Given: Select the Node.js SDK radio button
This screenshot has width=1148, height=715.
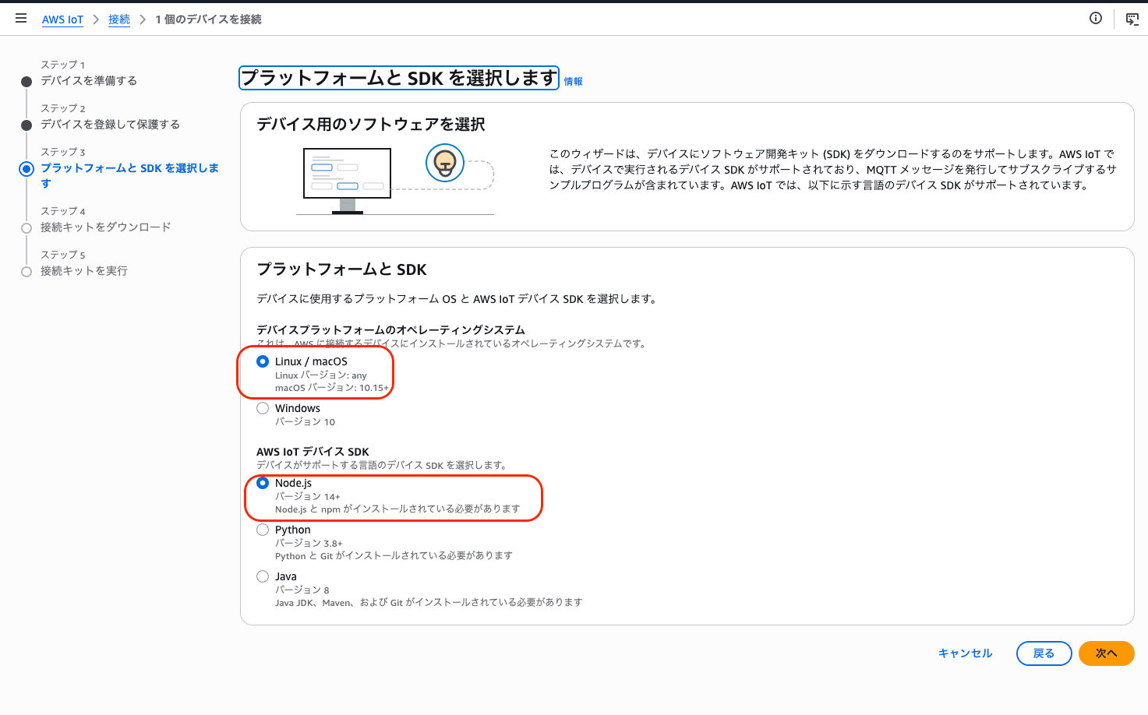Looking at the screenshot, I should [x=263, y=483].
